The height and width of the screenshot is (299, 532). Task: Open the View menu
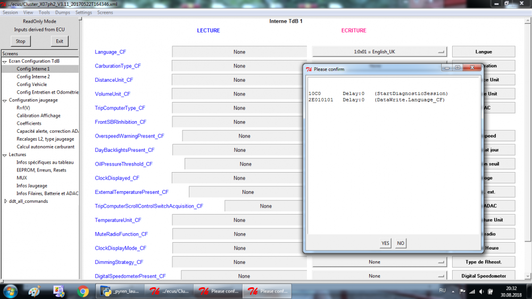(x=28, y=13)
